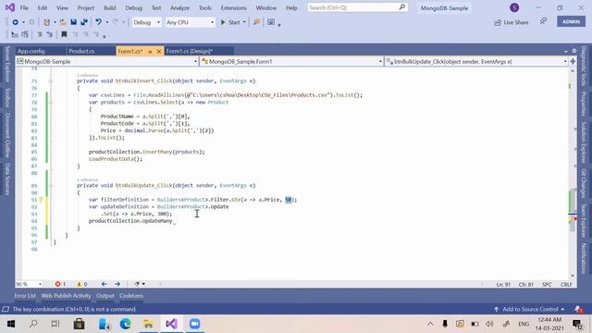Toggle the bookmark icon in the toolbar
Image resolution: width=592 pixels, height=333 pixels.
(64, 34)
